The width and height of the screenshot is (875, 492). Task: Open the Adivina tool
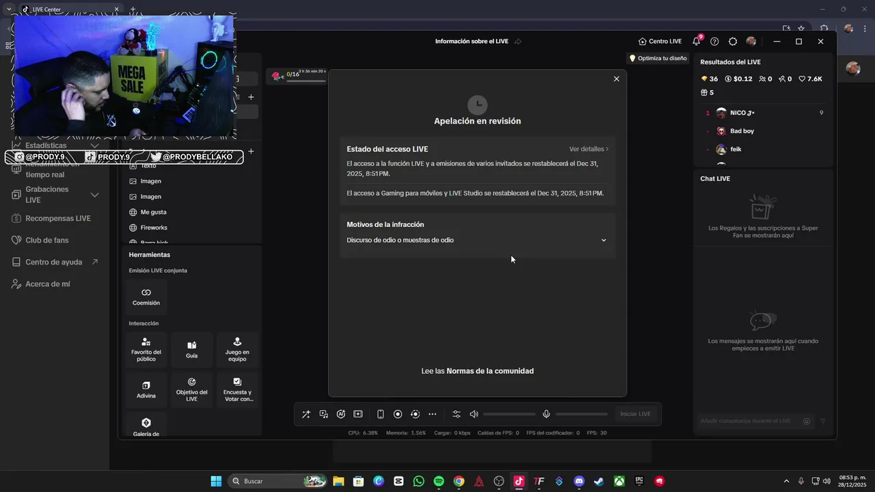pos(146,389)
